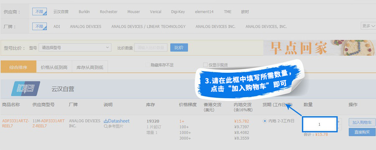Screen dimensions: 376x150
Task: Filter brand by ADI
Action: tap(57, 27)
